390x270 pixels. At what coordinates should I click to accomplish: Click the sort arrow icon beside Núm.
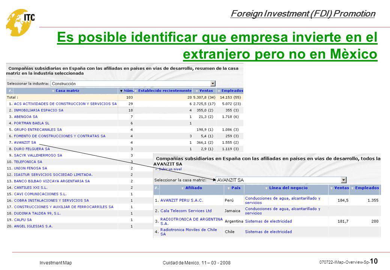[x=121, y=91]
